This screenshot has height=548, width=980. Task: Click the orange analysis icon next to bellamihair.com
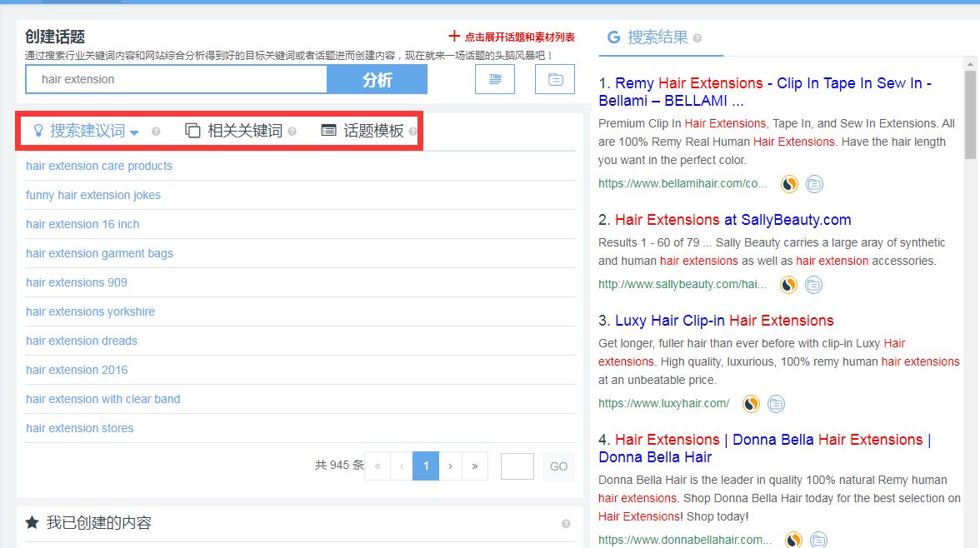point(789,184)
